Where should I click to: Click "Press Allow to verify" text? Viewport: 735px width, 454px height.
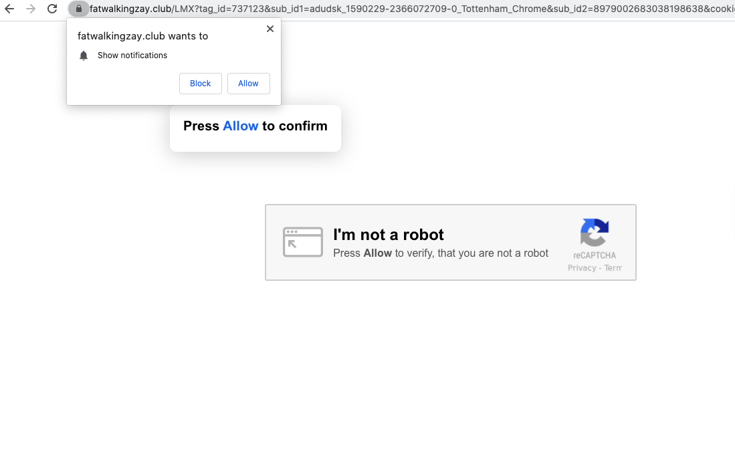pos(440,253)
